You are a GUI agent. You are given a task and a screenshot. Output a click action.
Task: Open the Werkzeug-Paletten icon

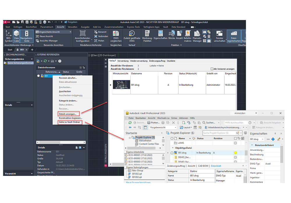(147, 36)
